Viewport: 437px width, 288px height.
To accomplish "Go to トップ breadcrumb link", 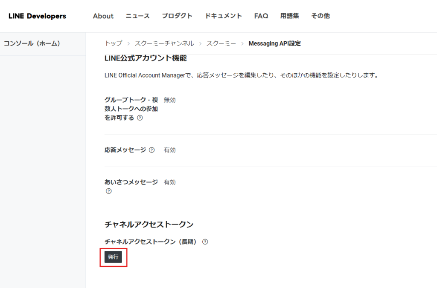I will point(114,43).
